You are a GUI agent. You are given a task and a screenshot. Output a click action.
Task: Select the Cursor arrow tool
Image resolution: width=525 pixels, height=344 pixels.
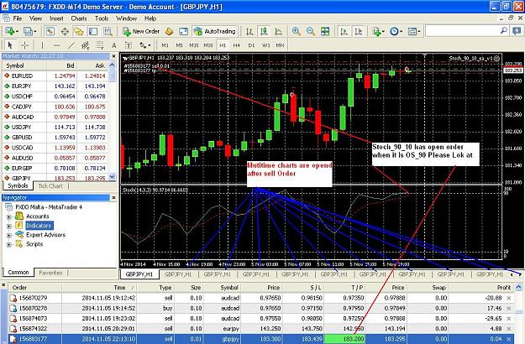point(10,45)
